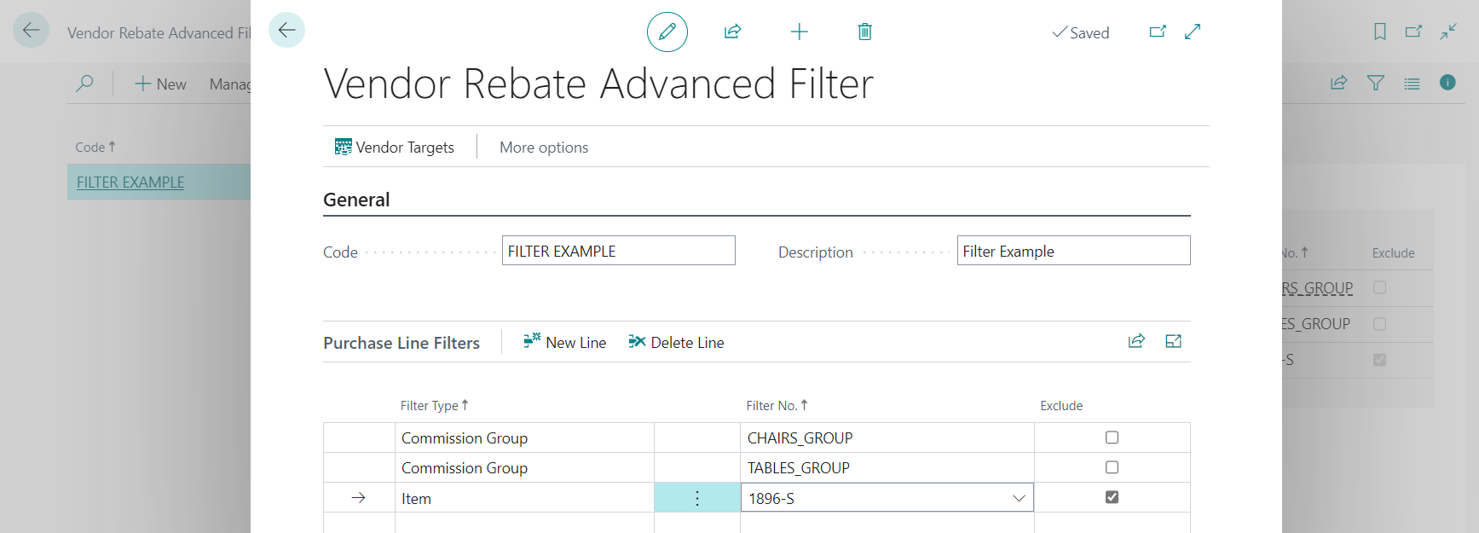Select the TABLES_GROUP filter cell
This screenshot has width=1479, height=533.
coord(887,467)
